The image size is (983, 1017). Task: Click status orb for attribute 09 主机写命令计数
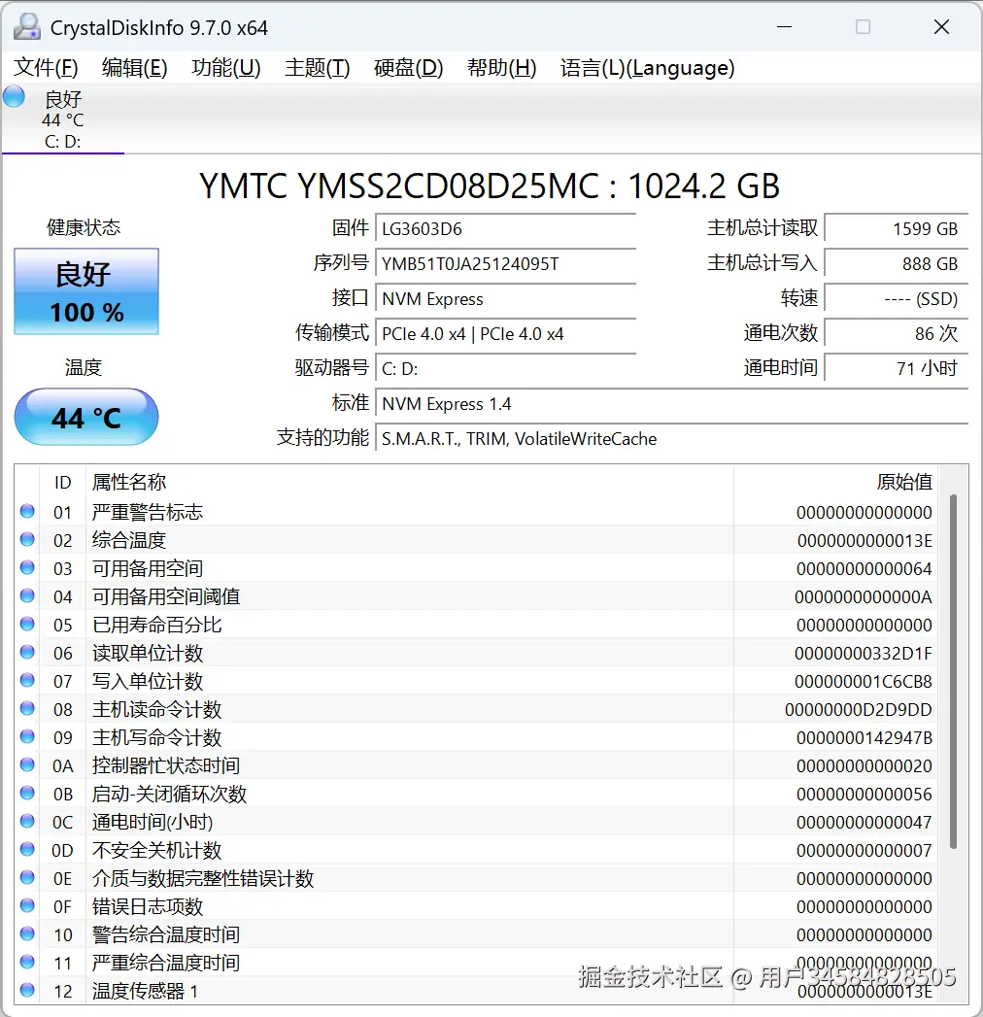[27, 736]
